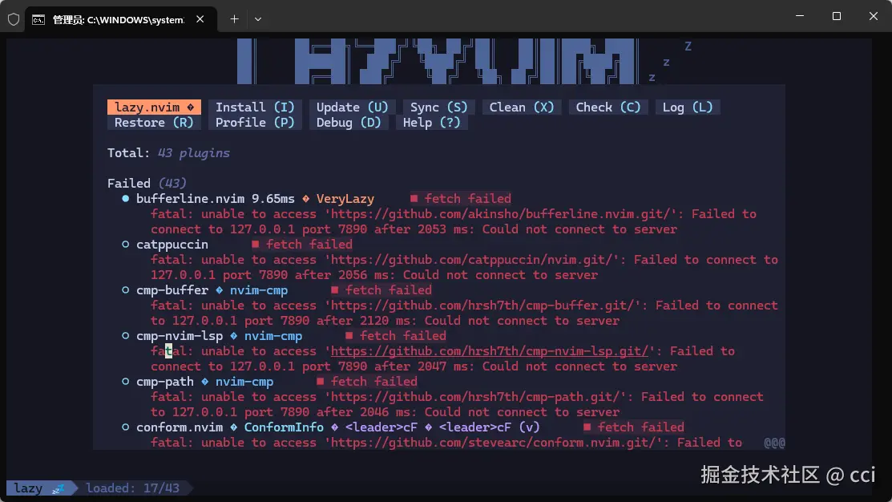Click the cmd icon on the terminal tab

click(x=38, y=20)
